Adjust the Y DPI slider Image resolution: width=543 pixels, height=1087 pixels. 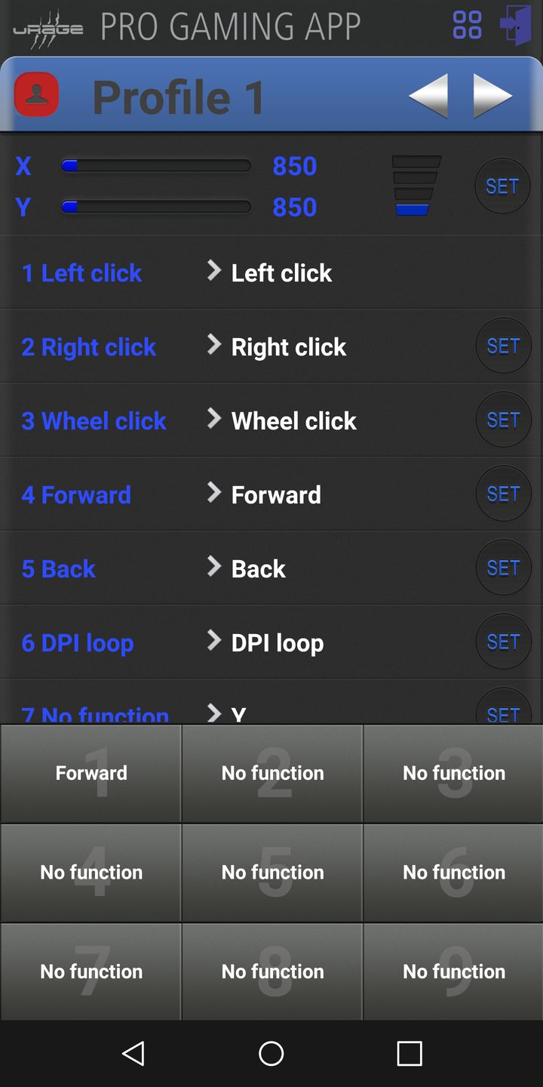pos(155,207)
